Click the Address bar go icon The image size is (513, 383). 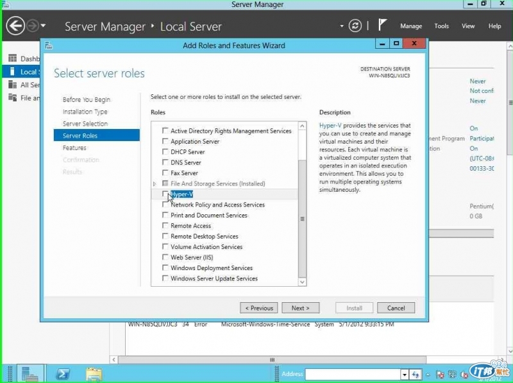pyautogui.click(x=416, y=375)
